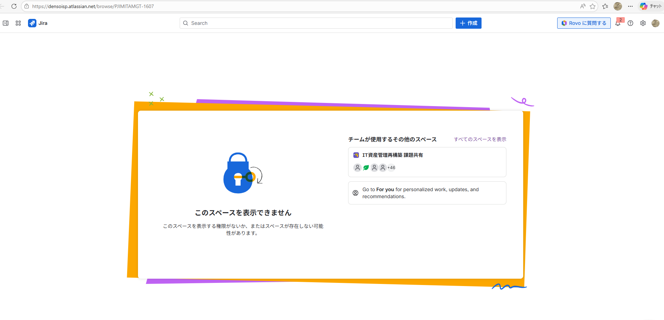Click heading チームが使用するその他のスペース
This screenshot has height=320, width=664.
click(392, 139)
